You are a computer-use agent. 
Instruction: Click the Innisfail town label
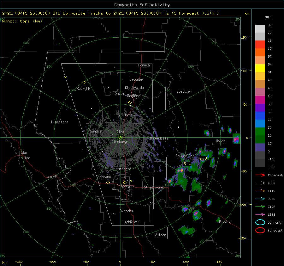[x=127, y=114]
